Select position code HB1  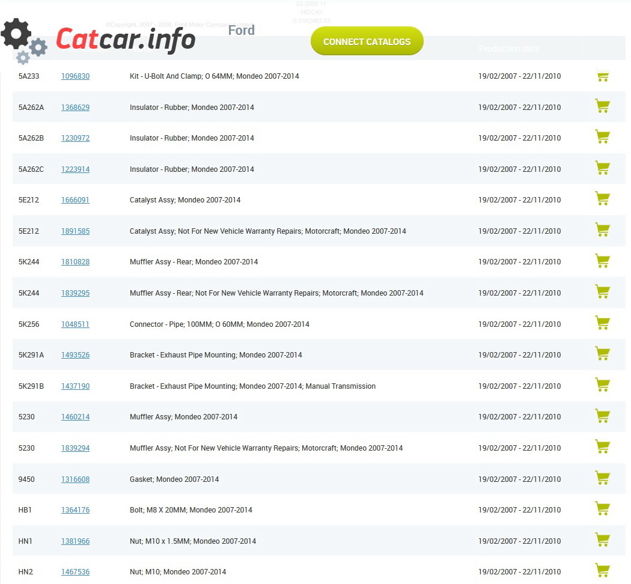tap(25, 510)
